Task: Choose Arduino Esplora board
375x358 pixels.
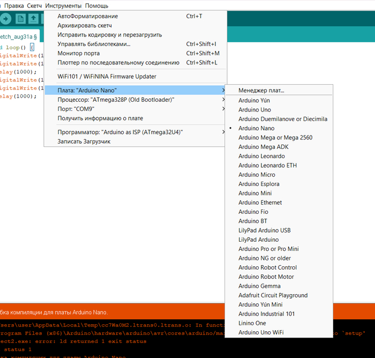Action: point(279,184)
